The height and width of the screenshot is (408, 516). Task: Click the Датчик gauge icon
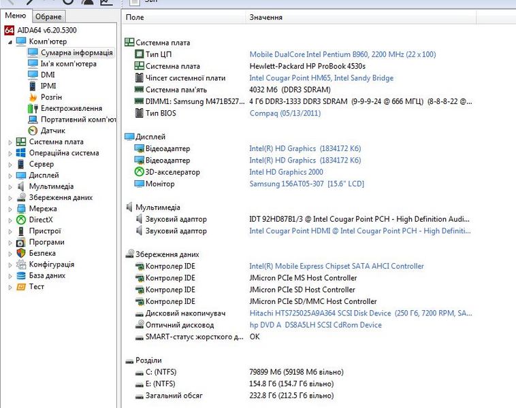pyautogui.click(x=33, y=131)
